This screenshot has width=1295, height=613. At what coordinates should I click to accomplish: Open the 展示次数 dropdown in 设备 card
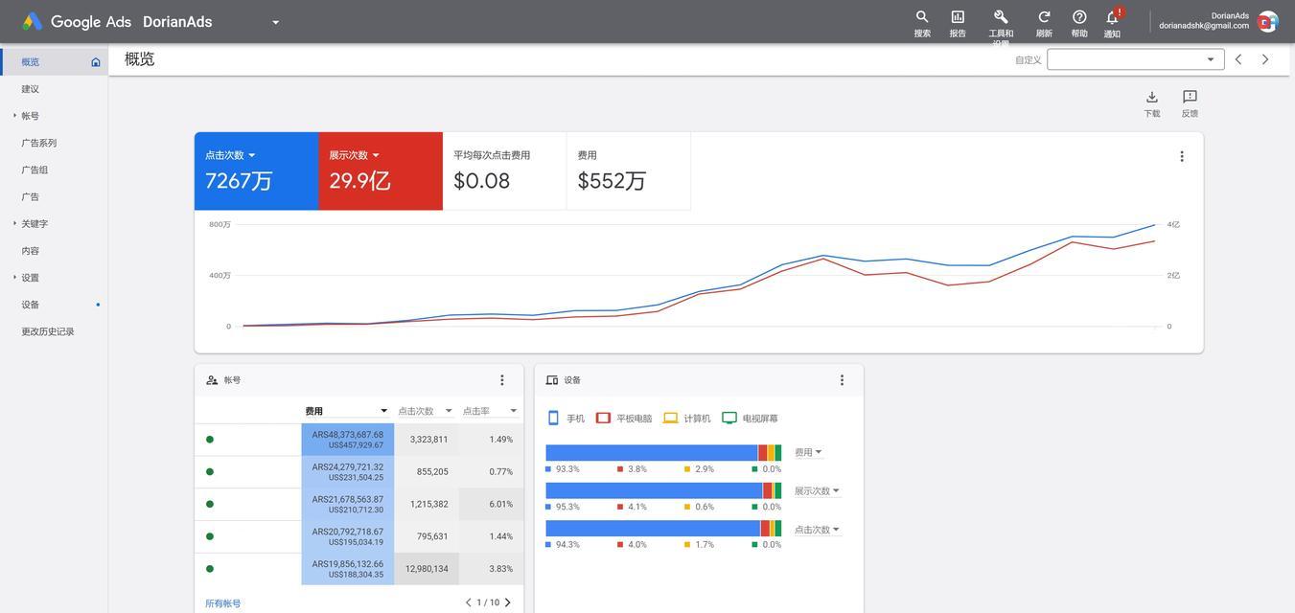(x=818, y=490)
